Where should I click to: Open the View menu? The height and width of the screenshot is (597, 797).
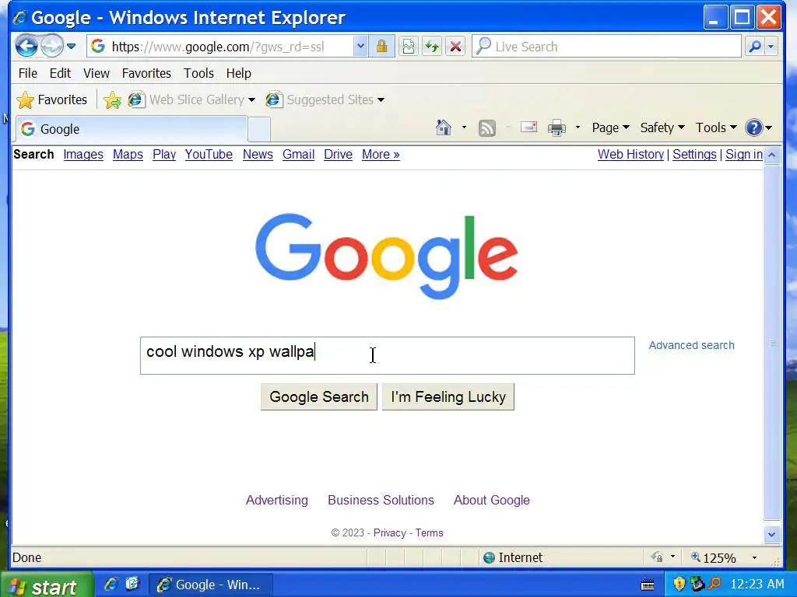(x=97, y=73)
